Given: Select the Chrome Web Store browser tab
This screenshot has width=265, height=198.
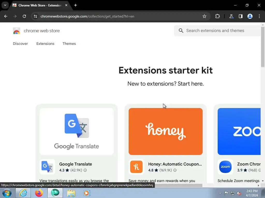Looking at the screenshot, I should pyautogui.click(x=40, y=5).
